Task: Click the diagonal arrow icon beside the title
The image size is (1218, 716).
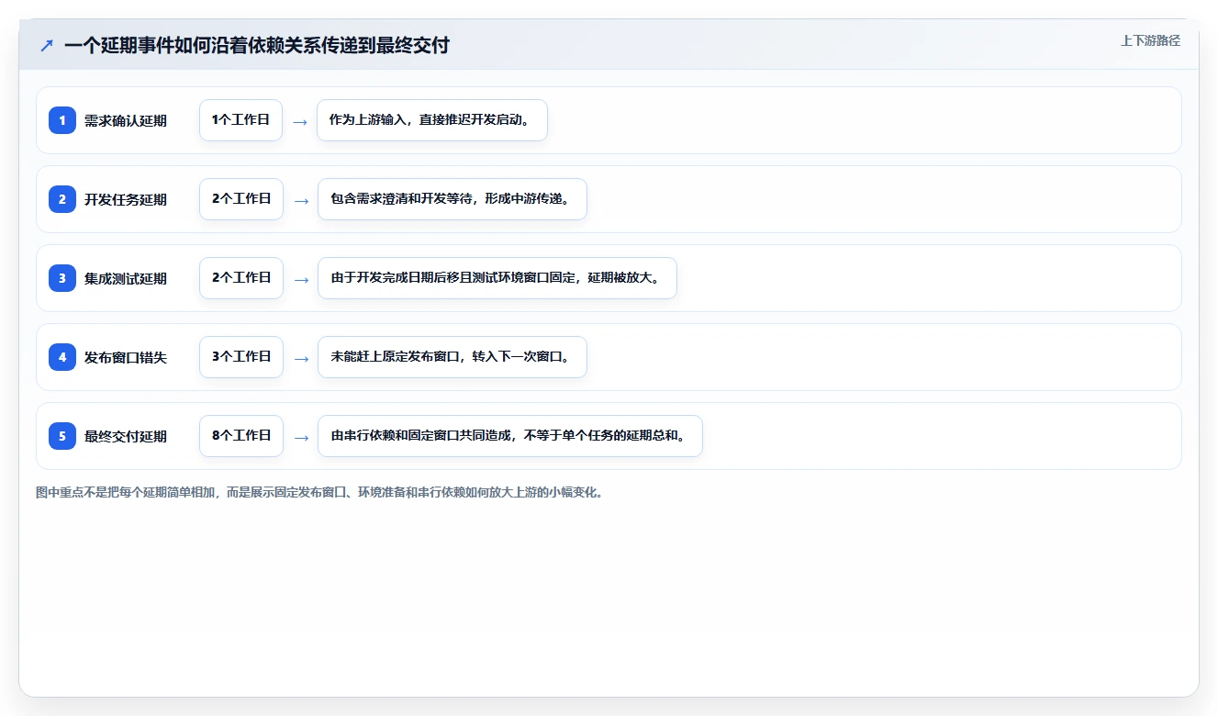Action: click(47, 46)
